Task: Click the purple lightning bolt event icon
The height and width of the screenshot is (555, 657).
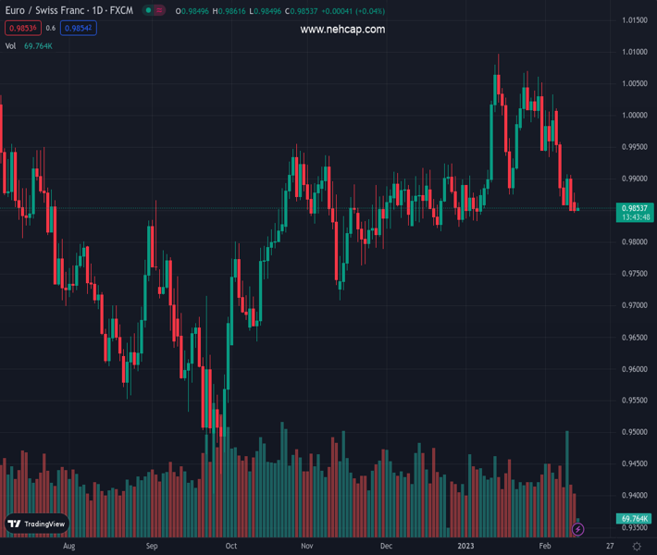Action: point(577,529)
